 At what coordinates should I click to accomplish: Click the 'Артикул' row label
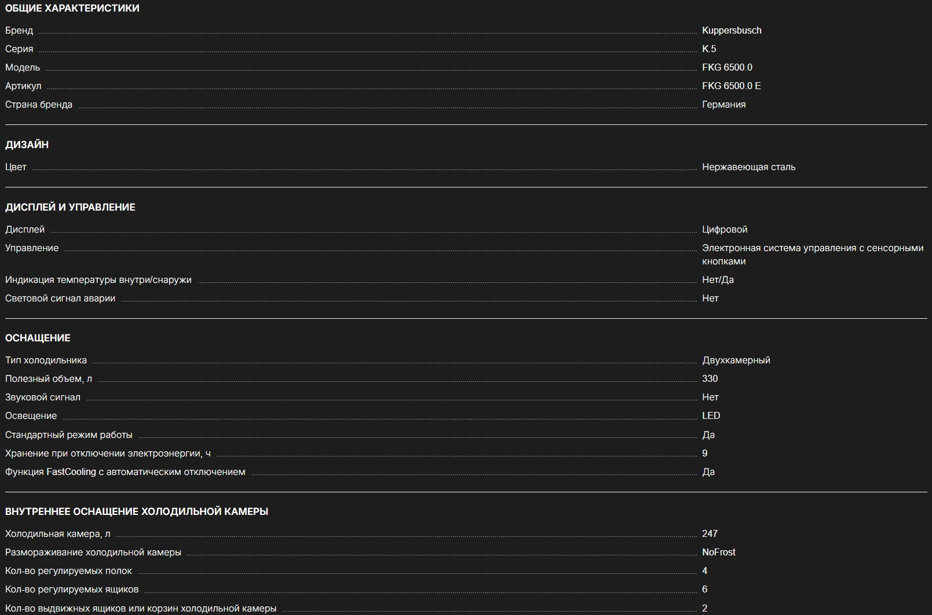point(23,86)
